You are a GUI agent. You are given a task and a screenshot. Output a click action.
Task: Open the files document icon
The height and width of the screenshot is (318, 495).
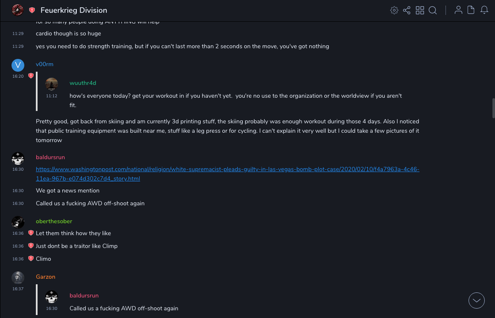tap(471, 10)
